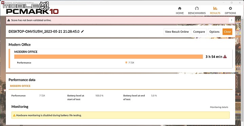
Task: Click 'Battery level at end of test' label
Action: (x=134, y=97)
